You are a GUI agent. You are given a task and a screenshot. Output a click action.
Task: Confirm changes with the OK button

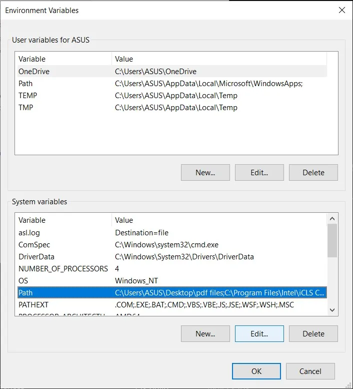pyautogui.click(x=256, y=371)
